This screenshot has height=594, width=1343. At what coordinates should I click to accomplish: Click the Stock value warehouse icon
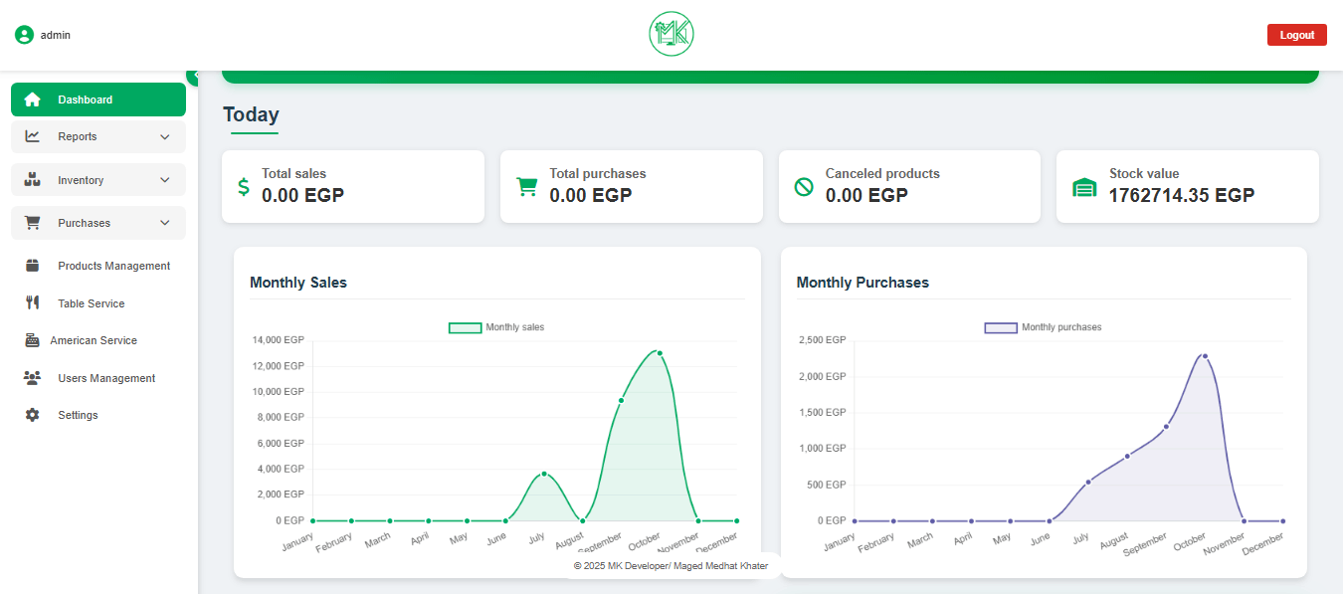click(1083, 187)
